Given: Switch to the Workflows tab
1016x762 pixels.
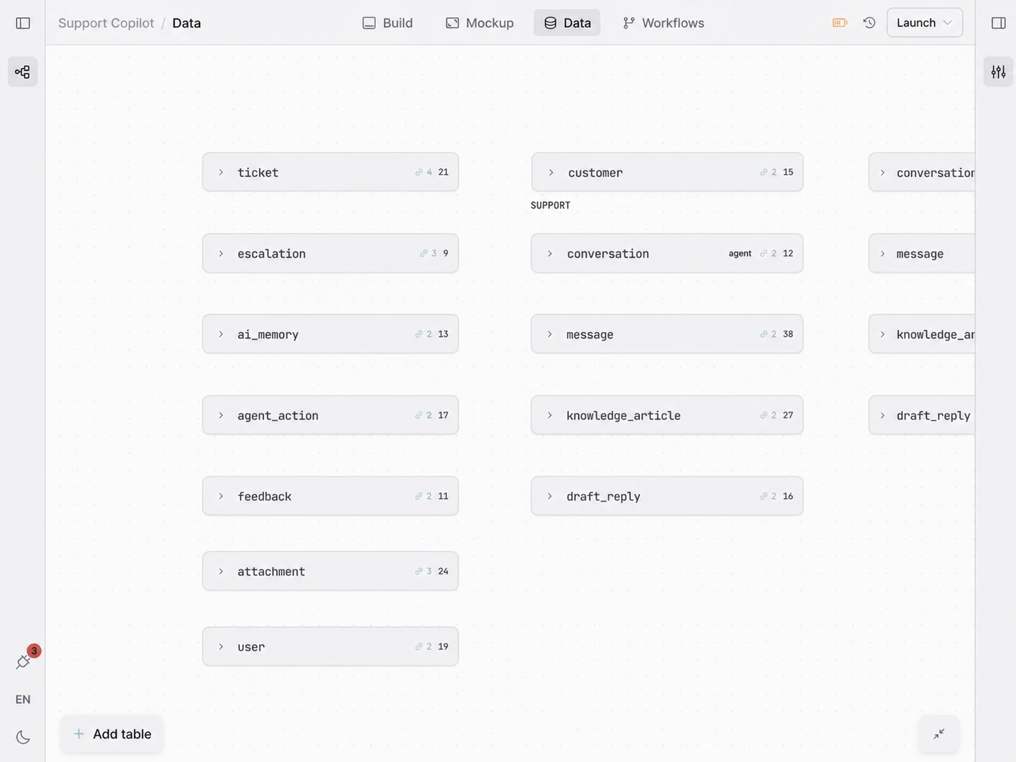Looking at the screenshot, I should [x=664, y=23].
